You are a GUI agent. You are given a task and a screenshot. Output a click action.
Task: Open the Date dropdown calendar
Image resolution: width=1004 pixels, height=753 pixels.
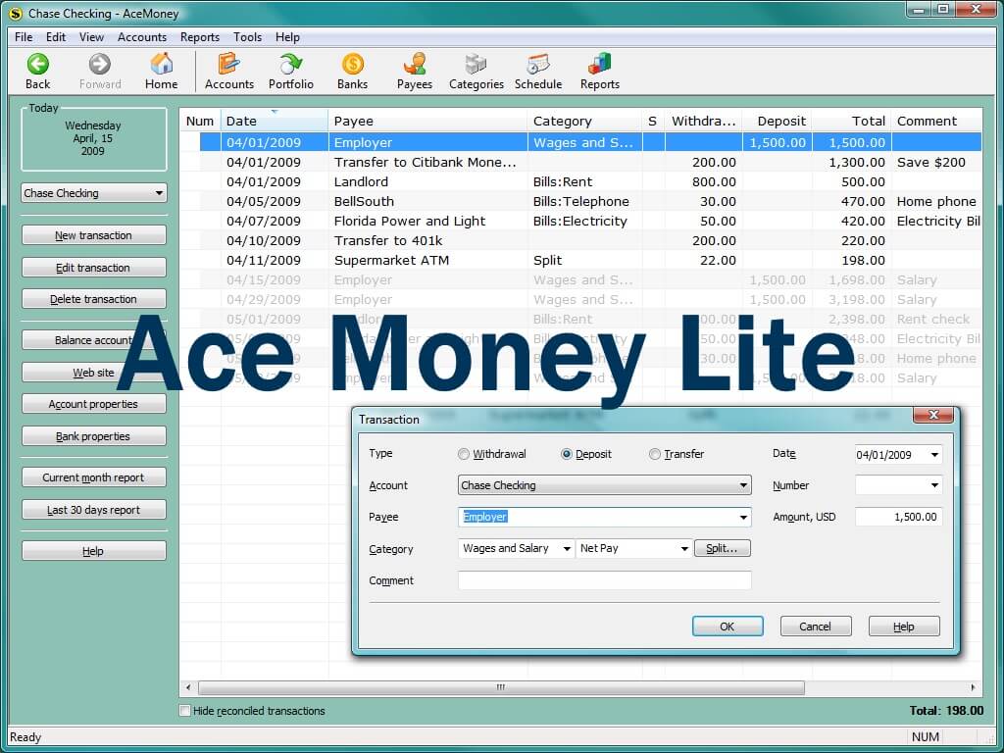point(934,455)
